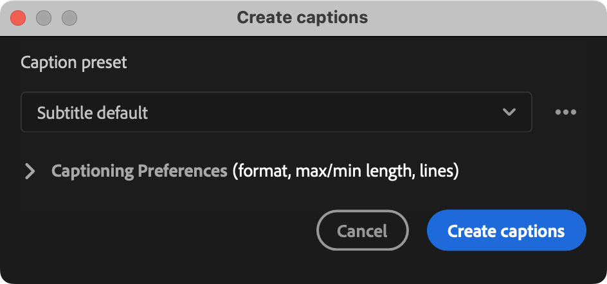The height and width of the screenshot is (284, 607).
Task: Click the Captioning Preferences disclosure arrow
Action: (x=30, y=172)
